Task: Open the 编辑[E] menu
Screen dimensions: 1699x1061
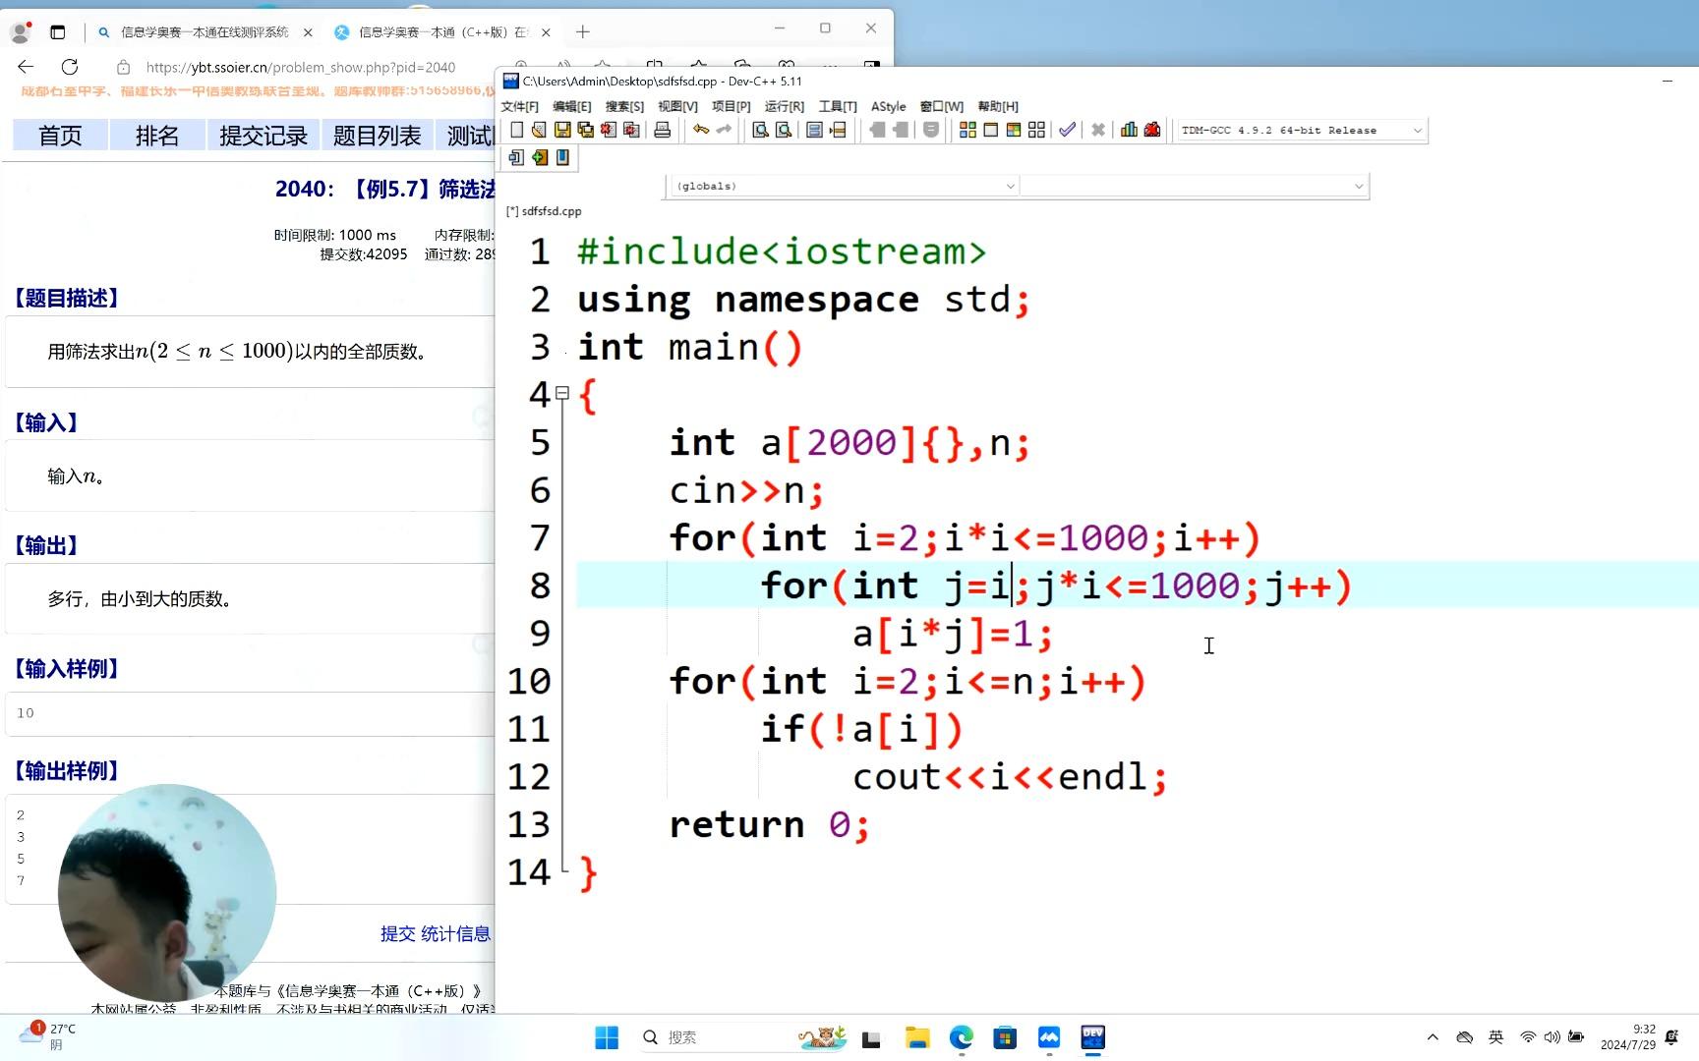Action: coord(572,106)
